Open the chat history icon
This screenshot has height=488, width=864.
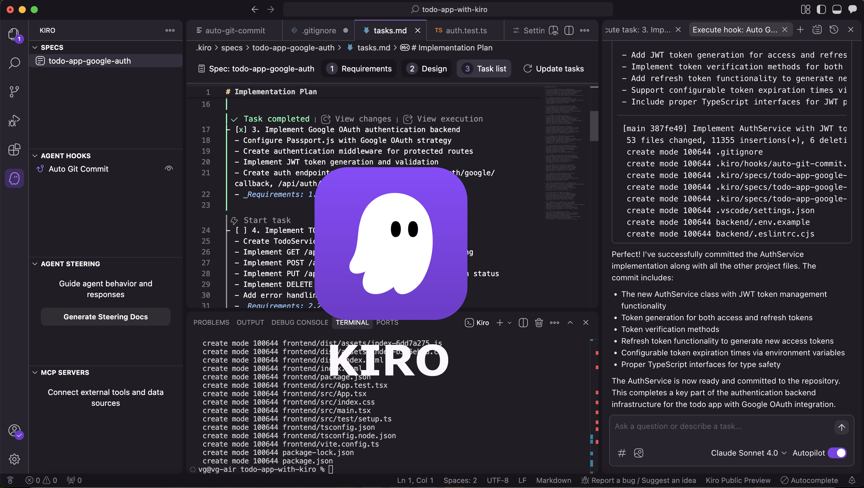coord(834,30)
